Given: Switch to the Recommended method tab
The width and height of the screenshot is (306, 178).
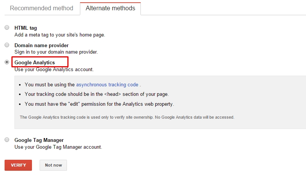Looking at the screenshot, I should pos(41,8).
